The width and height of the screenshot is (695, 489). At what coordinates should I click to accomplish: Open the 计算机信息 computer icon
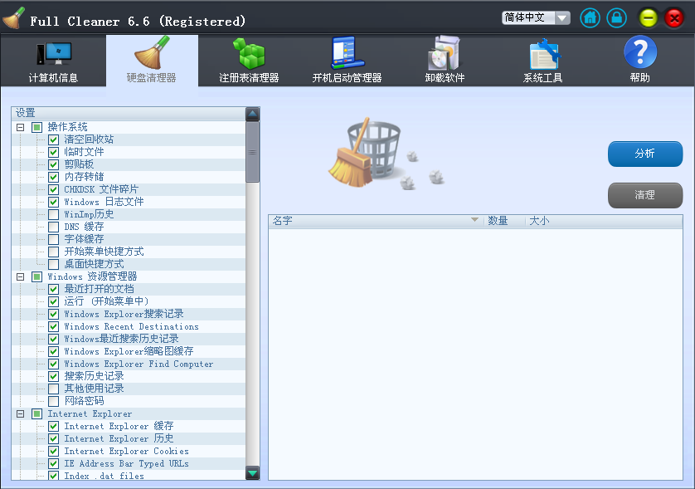coord(54,54)
